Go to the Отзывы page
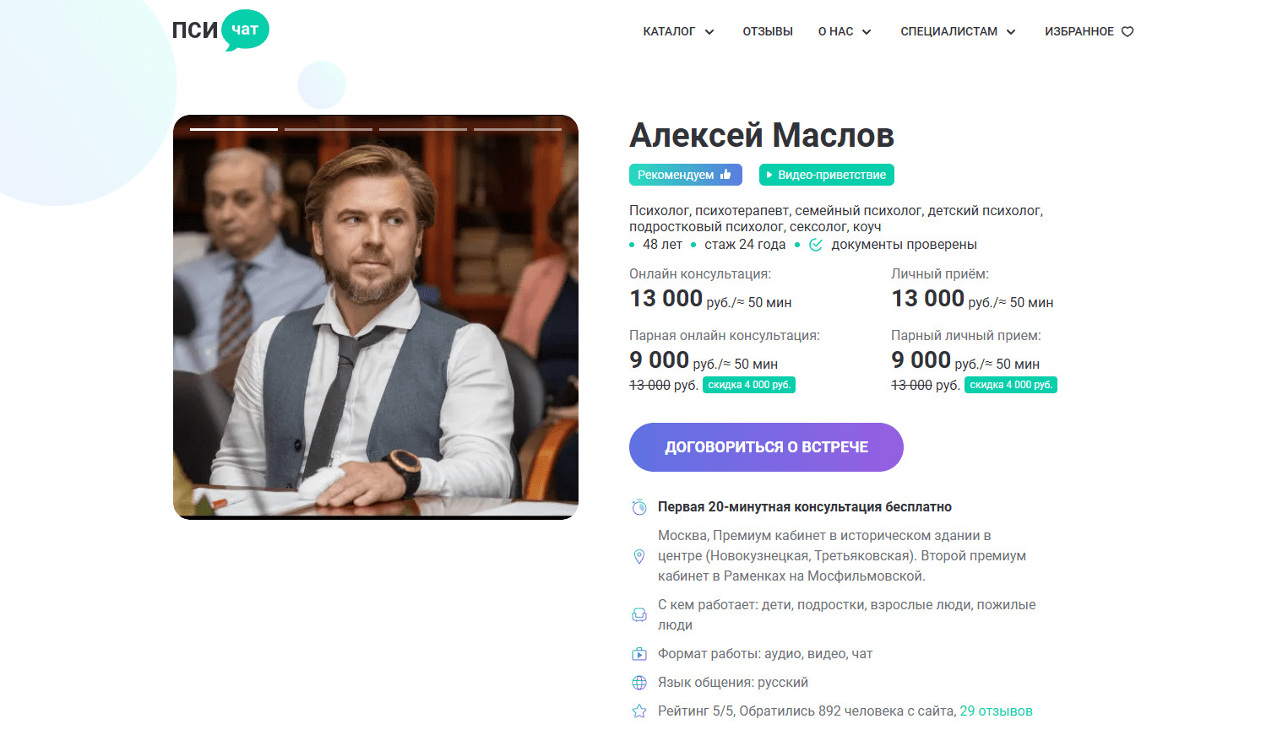1277x746 pixels. 768,32
